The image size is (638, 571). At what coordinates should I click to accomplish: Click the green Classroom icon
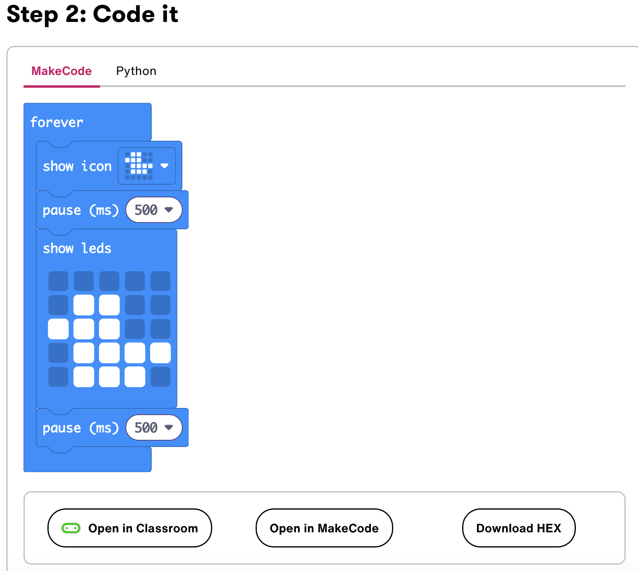(71, 528)
